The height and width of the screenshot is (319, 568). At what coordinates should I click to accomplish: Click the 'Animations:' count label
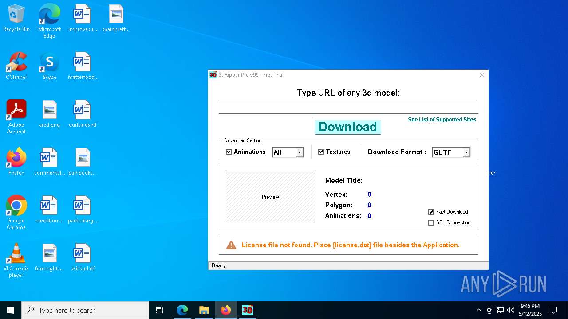[343, 216]
